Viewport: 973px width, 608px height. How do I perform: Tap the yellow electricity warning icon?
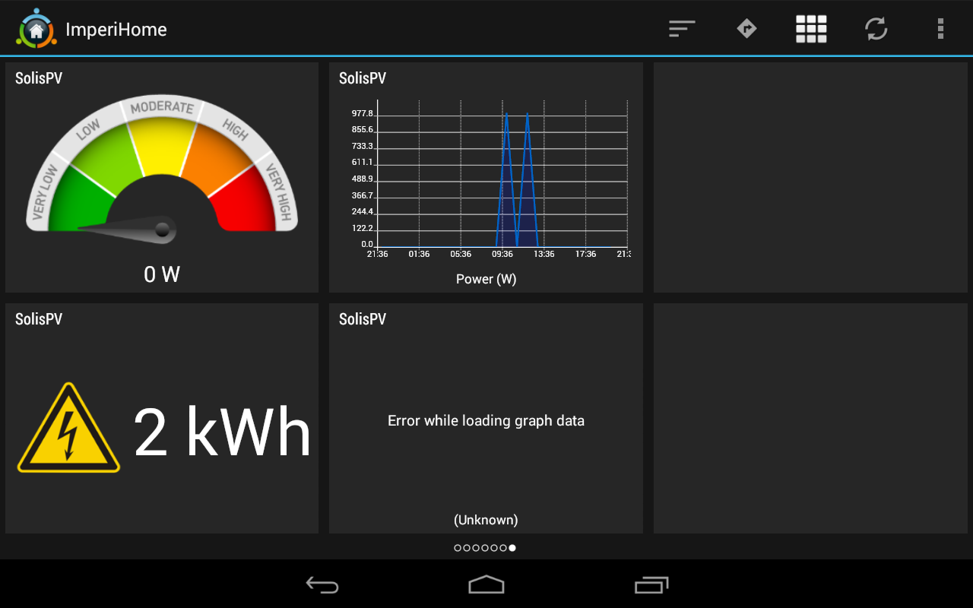coord(68,427)
